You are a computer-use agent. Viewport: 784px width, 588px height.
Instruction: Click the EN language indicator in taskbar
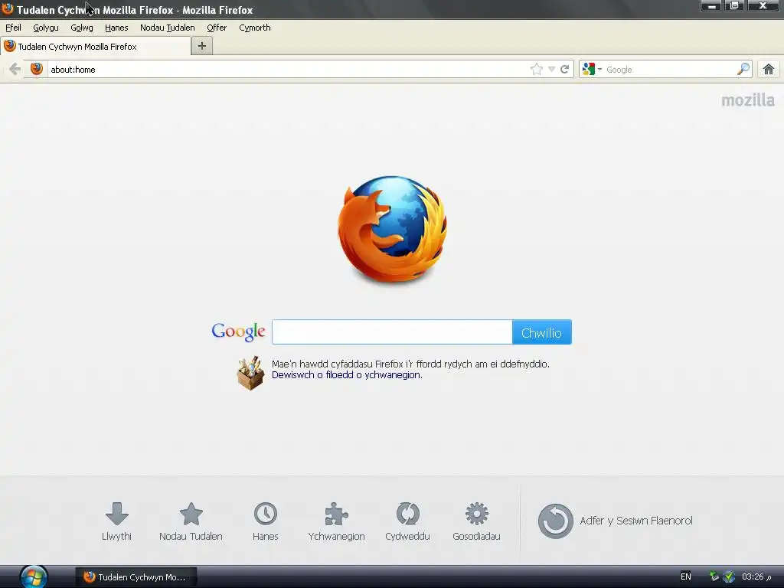point(686,577)
